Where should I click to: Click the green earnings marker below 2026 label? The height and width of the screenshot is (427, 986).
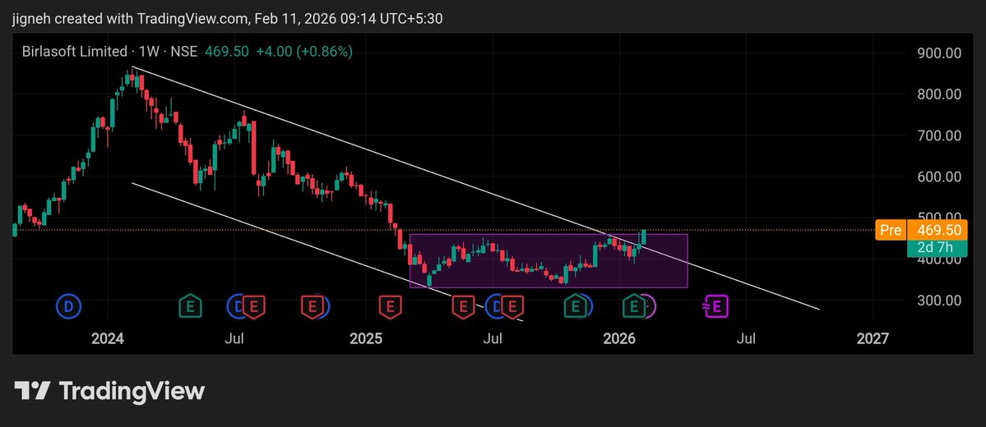634,306
